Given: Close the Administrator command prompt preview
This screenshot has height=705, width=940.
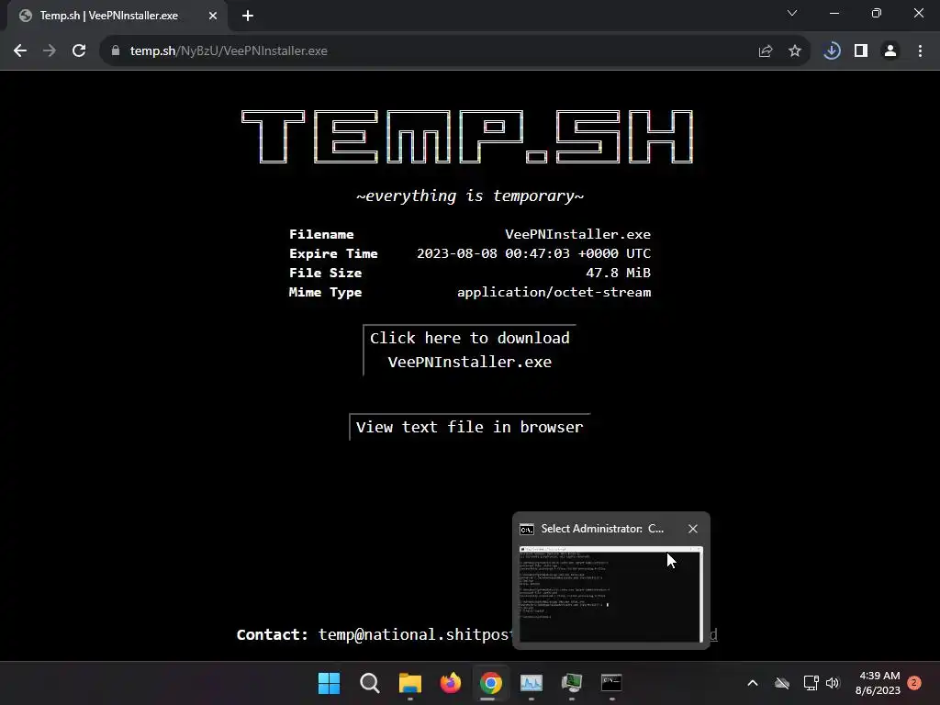Looking at the screenshot, I should [693, 529].
